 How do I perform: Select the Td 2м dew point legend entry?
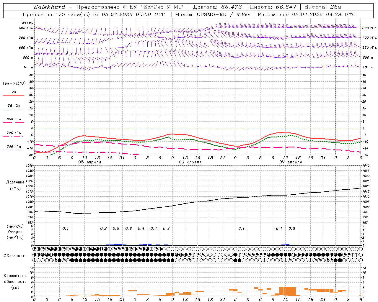coord(14,106)
